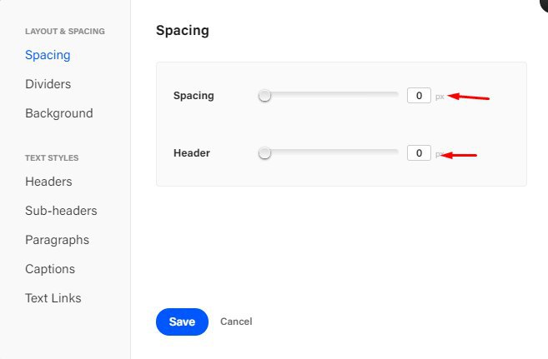The image size is (548, 359).
Task: Open Captions text style
Action: (50, 269)
